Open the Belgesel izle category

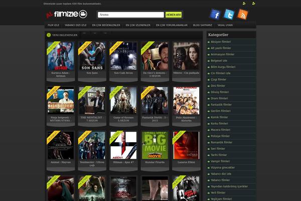click(x=219, y=61)
